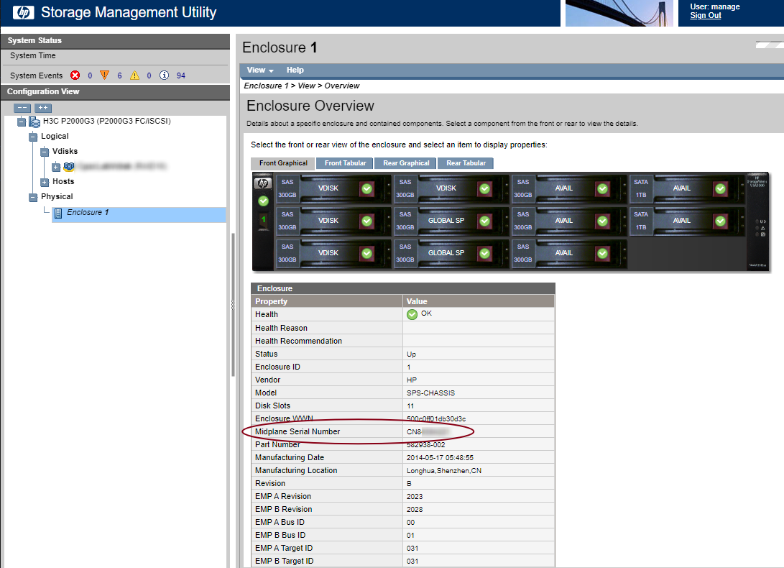Click the Status value Up
784x568 pixels.
(411, 354)
